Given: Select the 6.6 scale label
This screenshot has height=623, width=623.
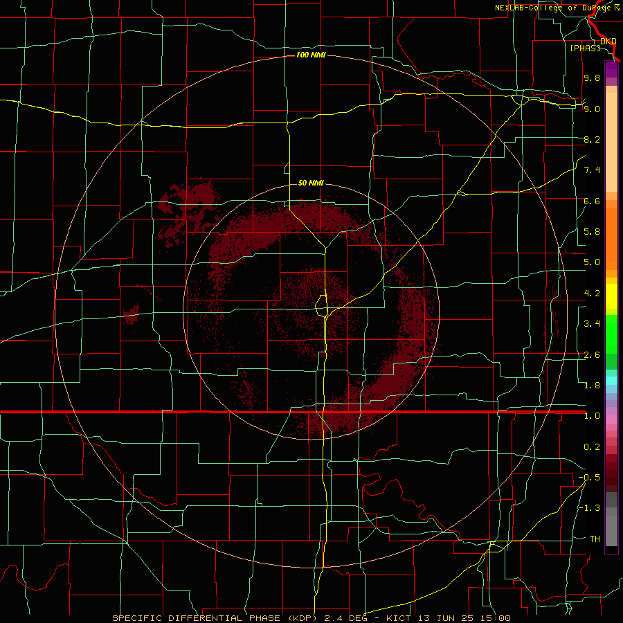Looking at the screenshot, I should [592, 201].
